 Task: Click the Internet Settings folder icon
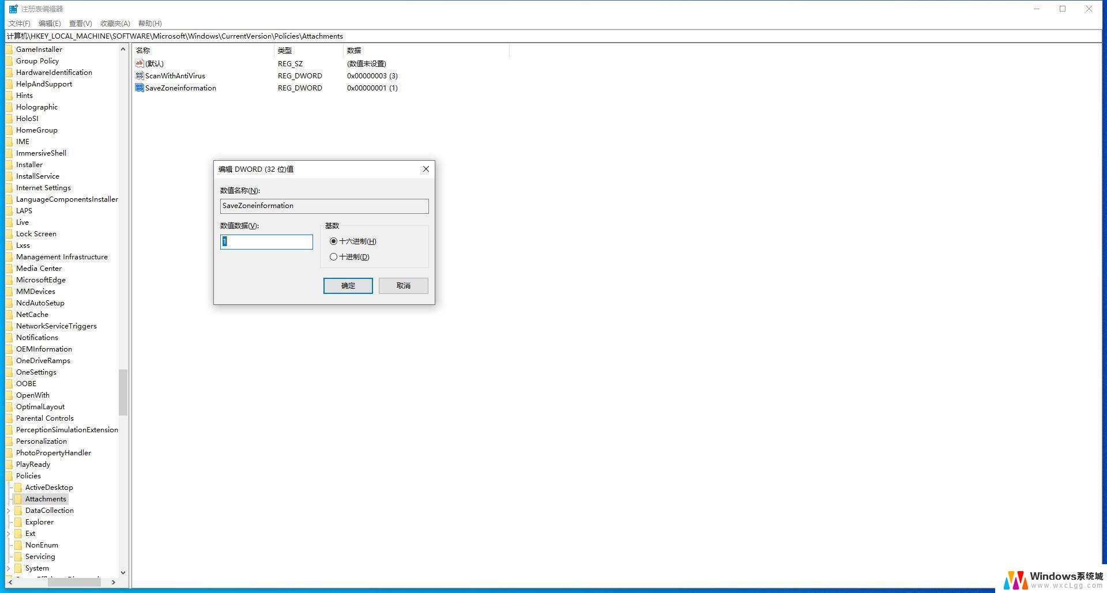point(9,188)
